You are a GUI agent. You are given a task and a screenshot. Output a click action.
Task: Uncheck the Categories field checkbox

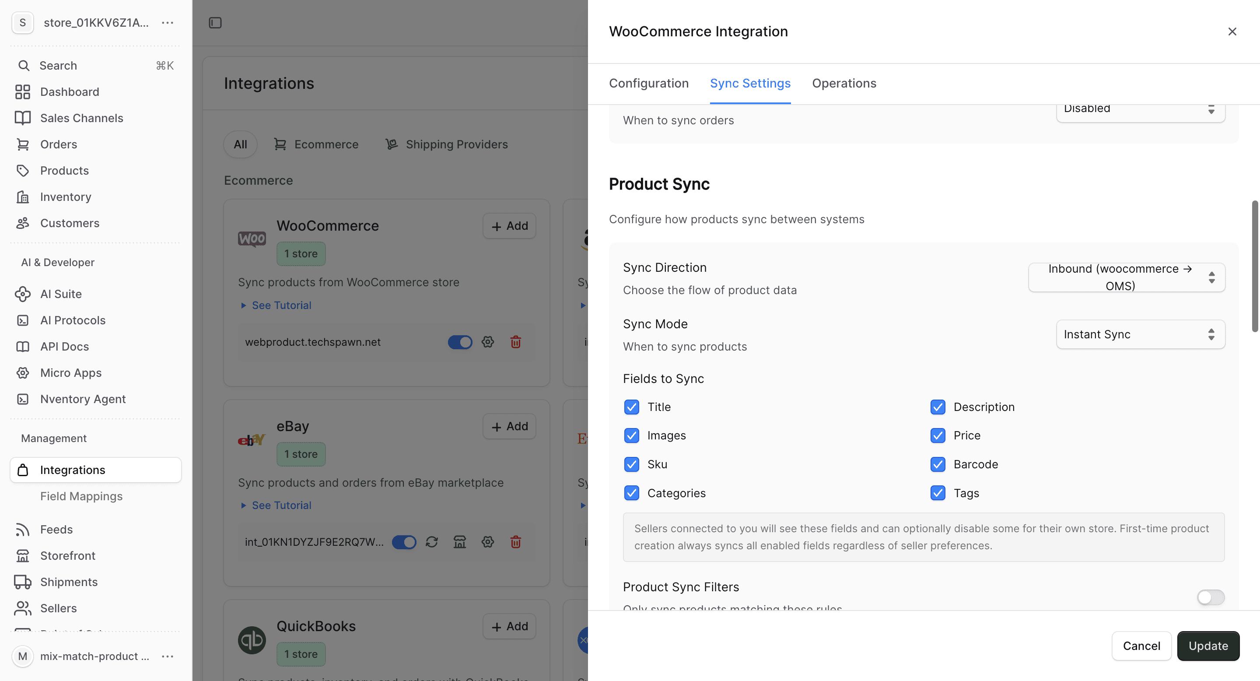pyautogui.click(x=631, y=493)
